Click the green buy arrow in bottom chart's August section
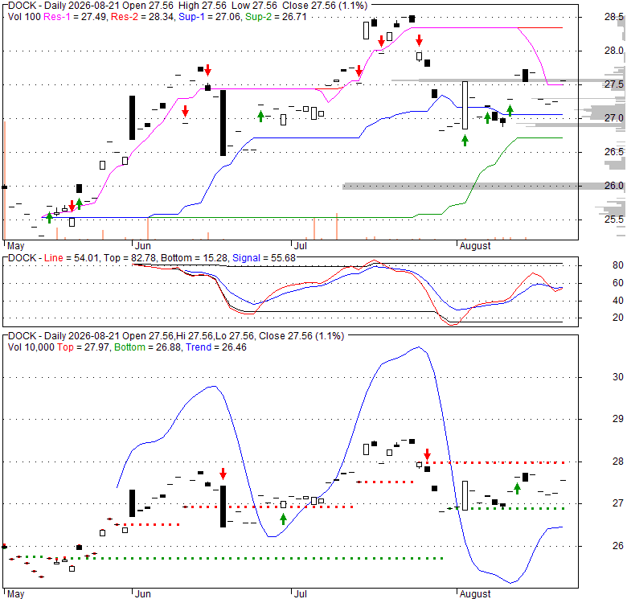 (x=517, y=488)
